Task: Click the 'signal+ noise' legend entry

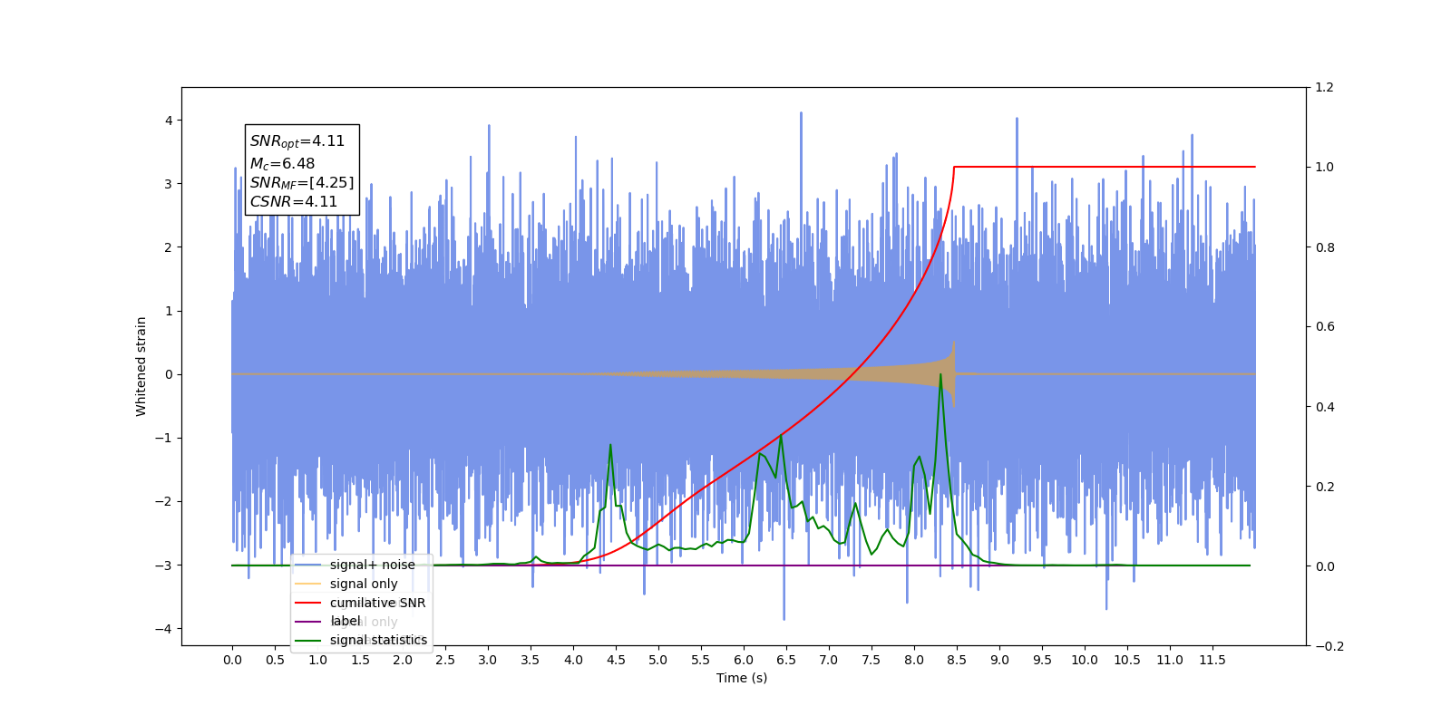Action: [355, 565]
